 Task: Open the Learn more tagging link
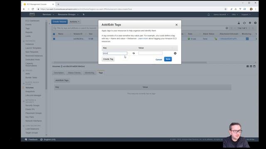pos(143,38)
